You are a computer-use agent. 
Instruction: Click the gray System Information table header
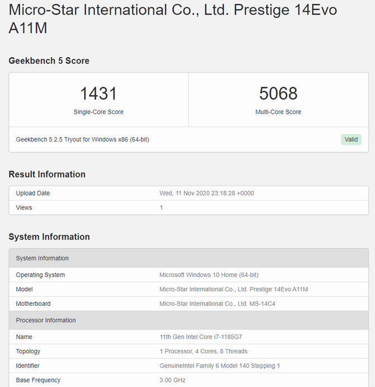43,258
